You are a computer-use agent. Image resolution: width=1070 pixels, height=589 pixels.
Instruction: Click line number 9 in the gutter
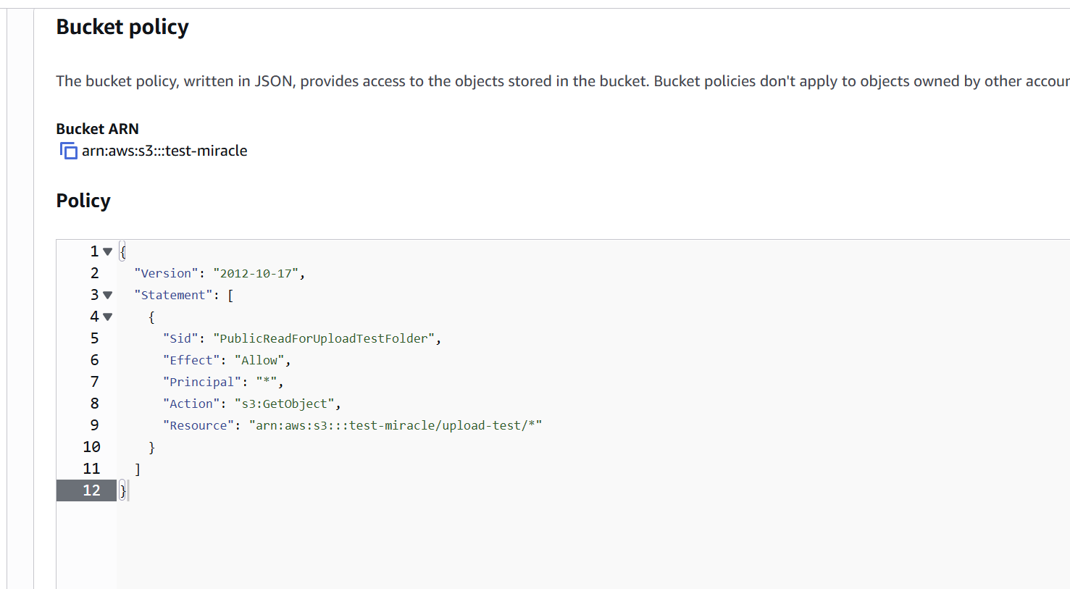tap(94, 425)
